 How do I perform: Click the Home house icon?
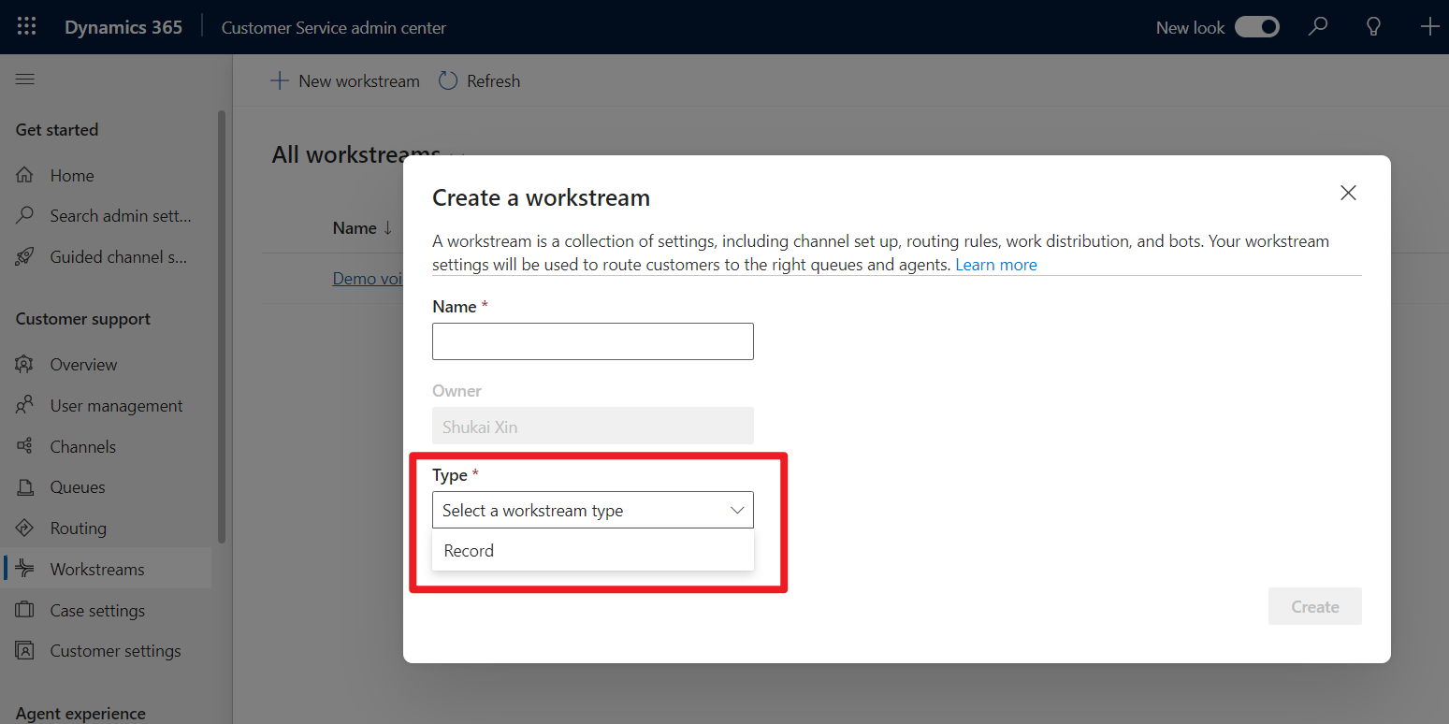[x=25, y=176]
